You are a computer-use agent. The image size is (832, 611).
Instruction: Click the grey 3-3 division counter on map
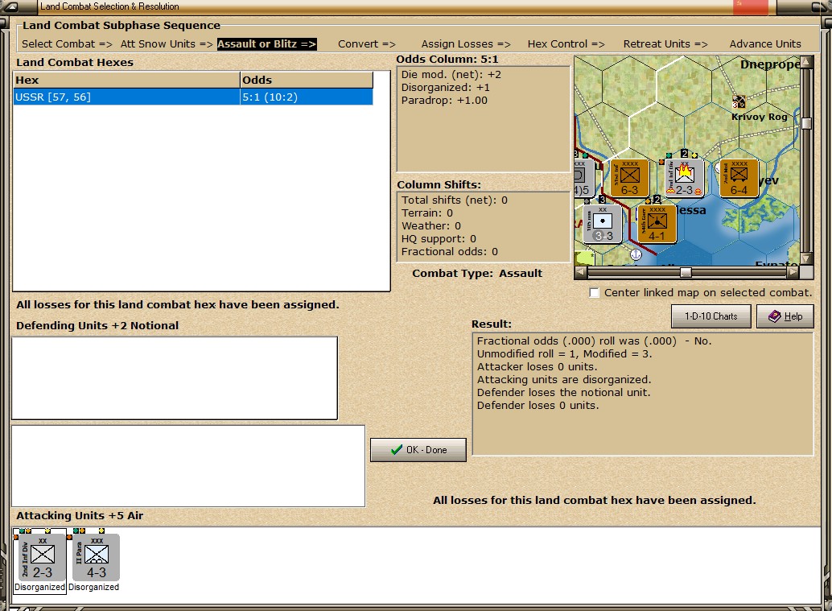pos(602,224)
